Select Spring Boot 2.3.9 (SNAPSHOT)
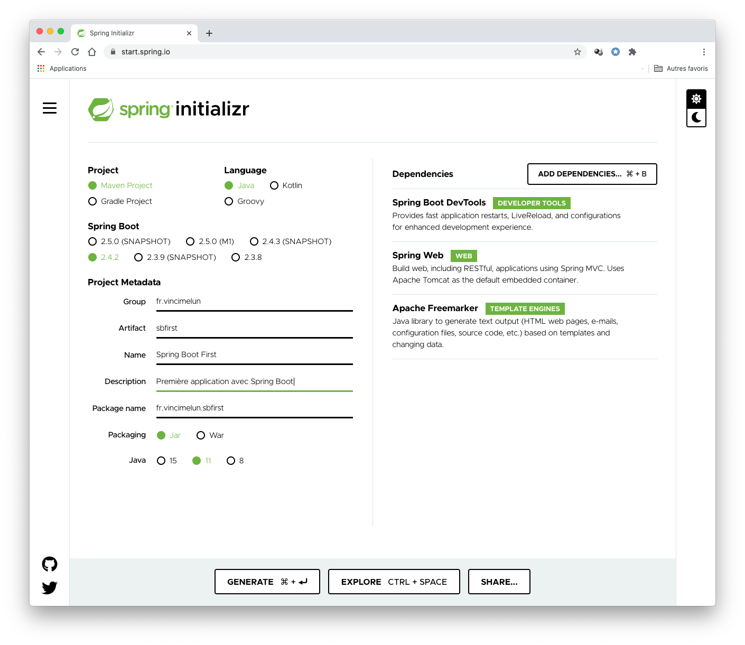This screenshot has height=645, width=745. 175,257
